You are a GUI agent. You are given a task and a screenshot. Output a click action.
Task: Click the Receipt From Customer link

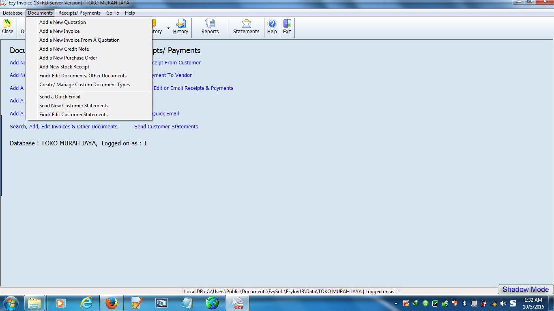coord(176,63)
